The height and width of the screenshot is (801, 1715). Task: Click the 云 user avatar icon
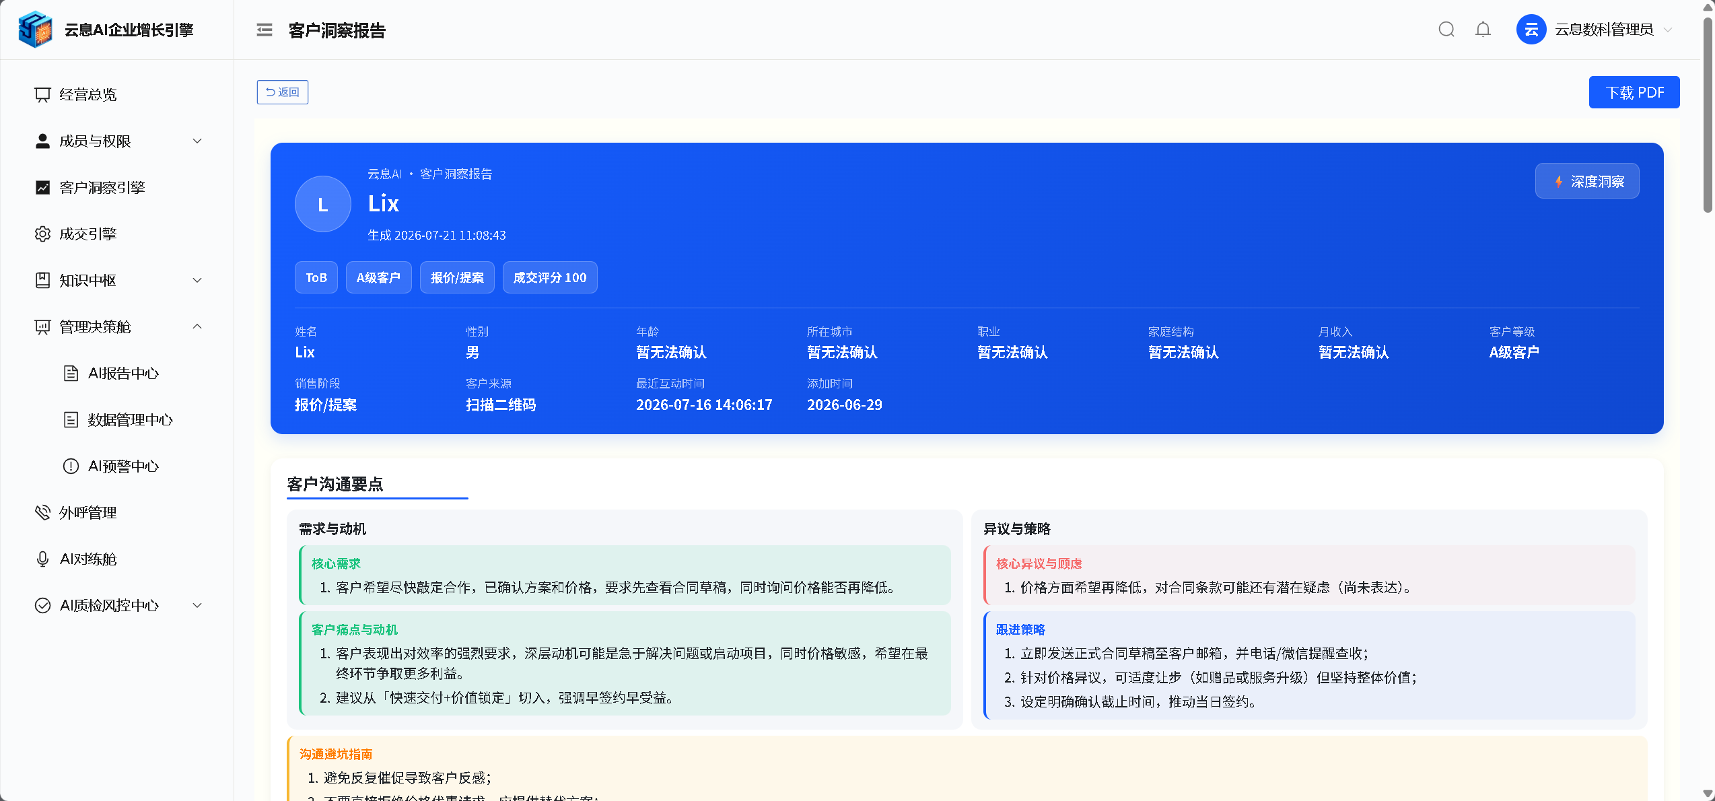tap(1531, 30)
